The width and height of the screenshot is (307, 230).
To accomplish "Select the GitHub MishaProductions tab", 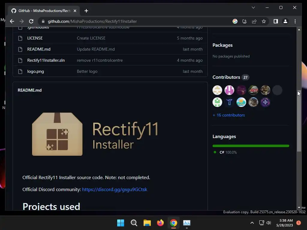I will (44, 11).
